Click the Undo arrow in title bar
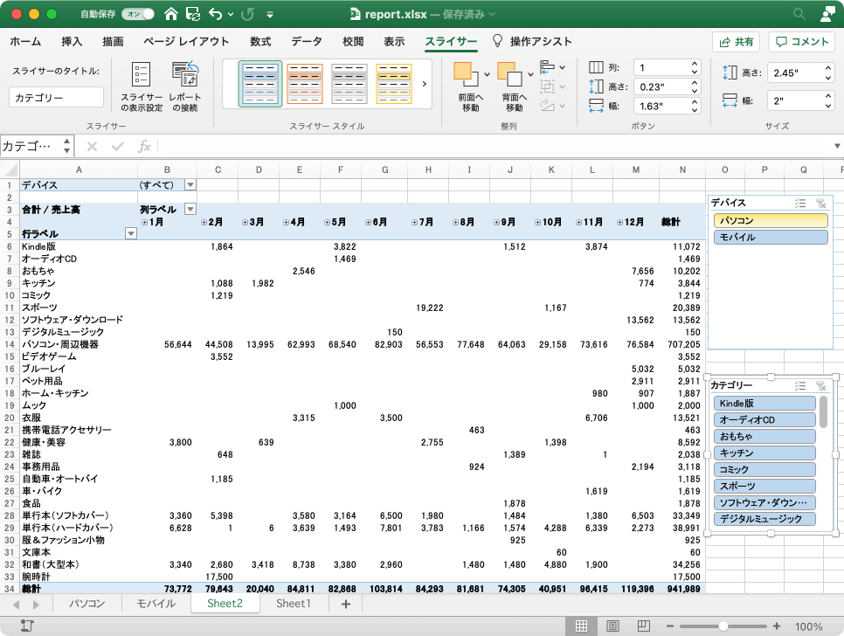The image size is (844, 636). point(215,15)
